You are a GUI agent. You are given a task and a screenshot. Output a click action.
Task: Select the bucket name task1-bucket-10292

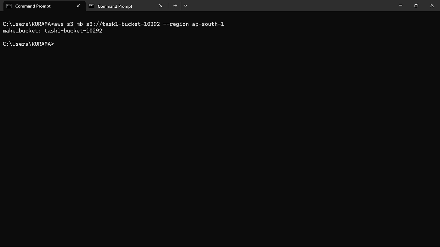(x=73, y=31)
